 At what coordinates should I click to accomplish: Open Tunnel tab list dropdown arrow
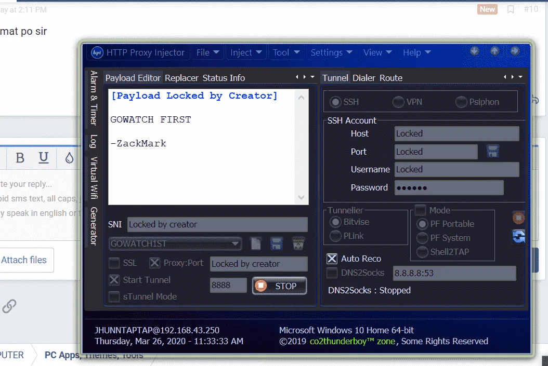[x=520, y=77]
